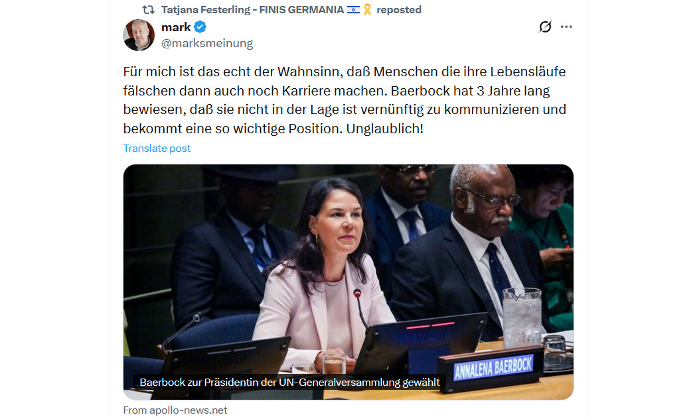
Task: Open the three-dot more options menu
Action: pos(566,27)
